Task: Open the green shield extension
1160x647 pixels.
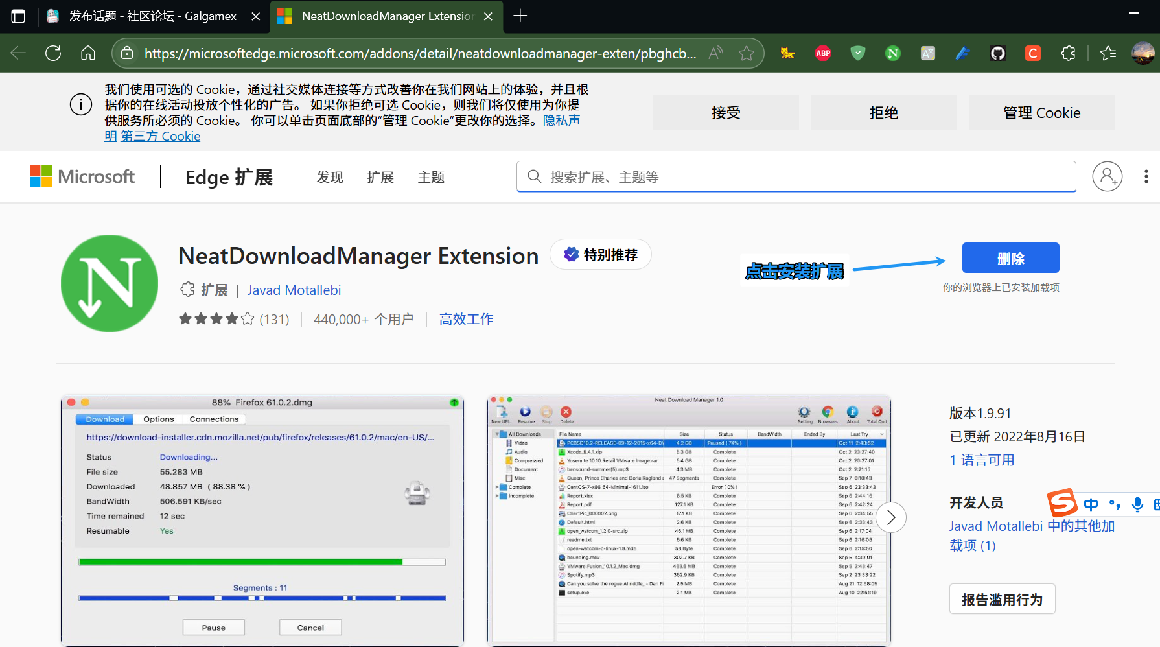Action: coord(858,53)
